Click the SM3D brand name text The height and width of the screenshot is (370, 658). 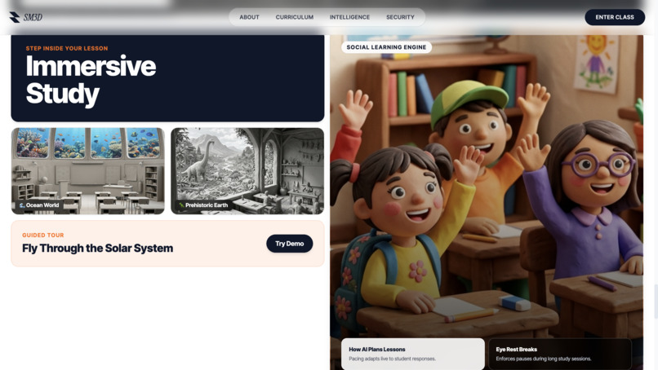click(x=33, y=17)
